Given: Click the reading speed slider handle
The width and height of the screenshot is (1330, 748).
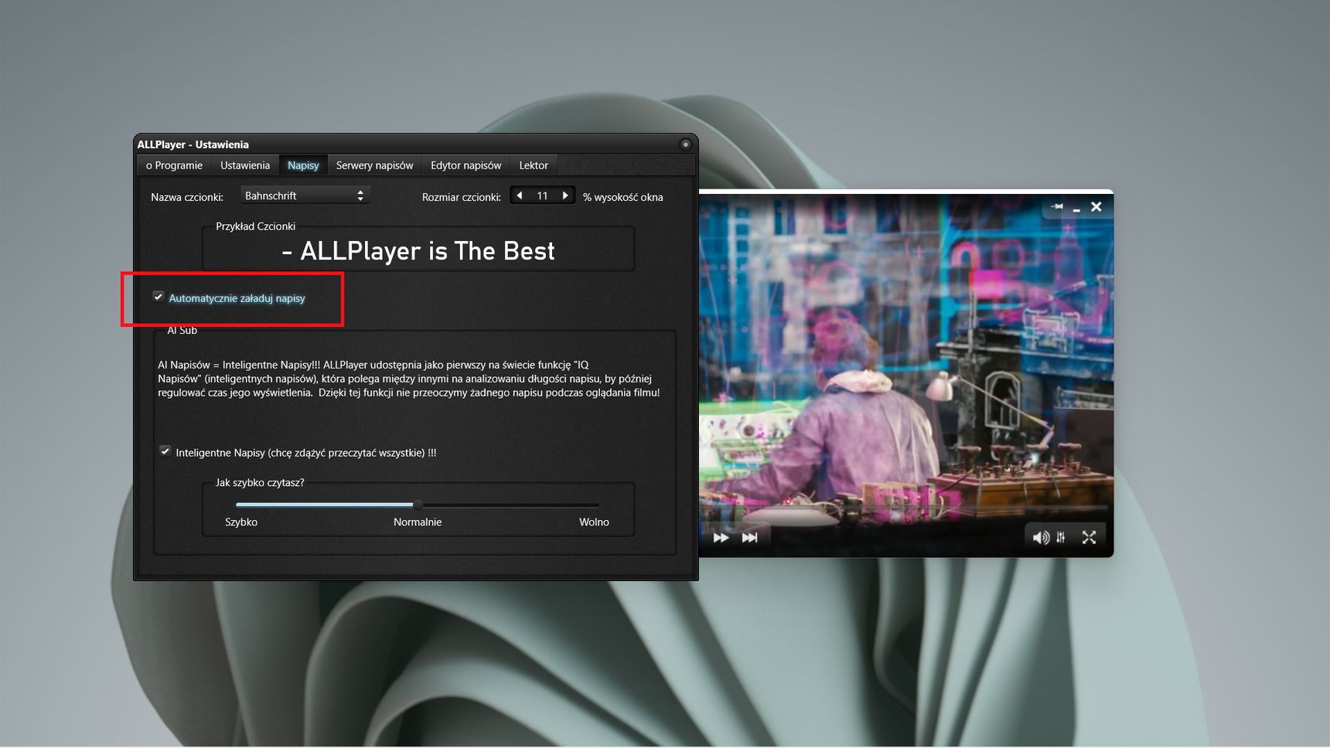Looking at the screenshot, I should click(418, 505).
